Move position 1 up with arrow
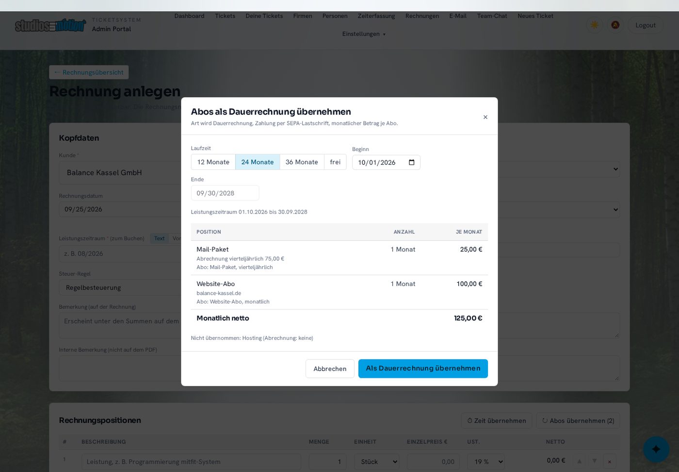Screen dimensions: 679x472 click(579, 461)
